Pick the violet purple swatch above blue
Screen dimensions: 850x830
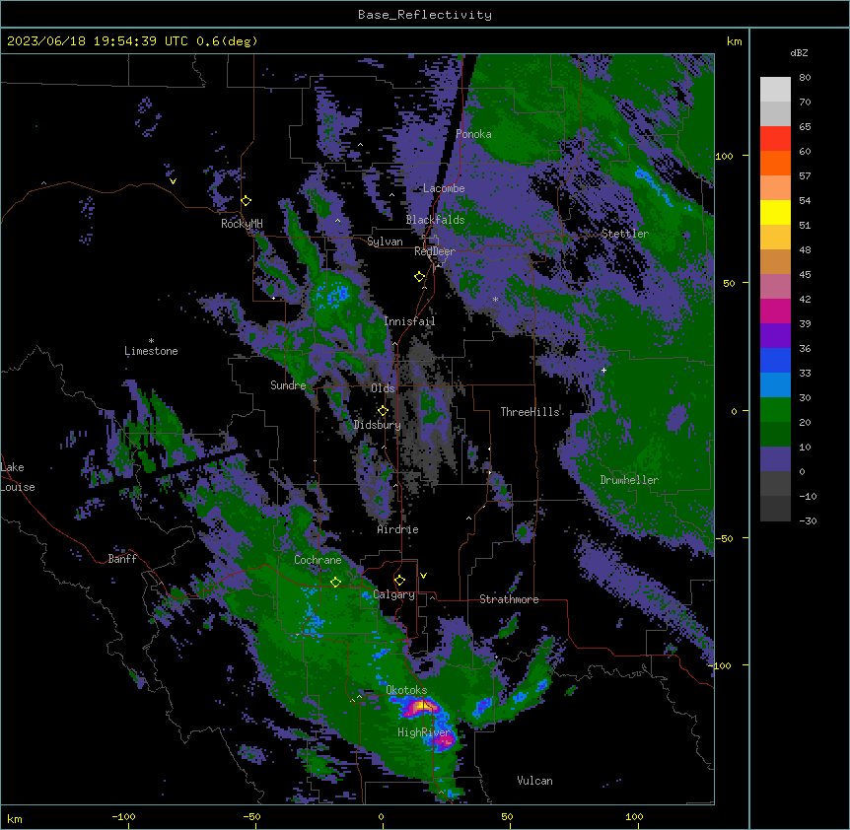pyautogui.click(x=775, y=335)
